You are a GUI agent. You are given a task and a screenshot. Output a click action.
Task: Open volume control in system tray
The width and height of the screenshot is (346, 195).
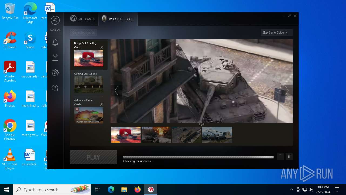click(x=311, y=190)
